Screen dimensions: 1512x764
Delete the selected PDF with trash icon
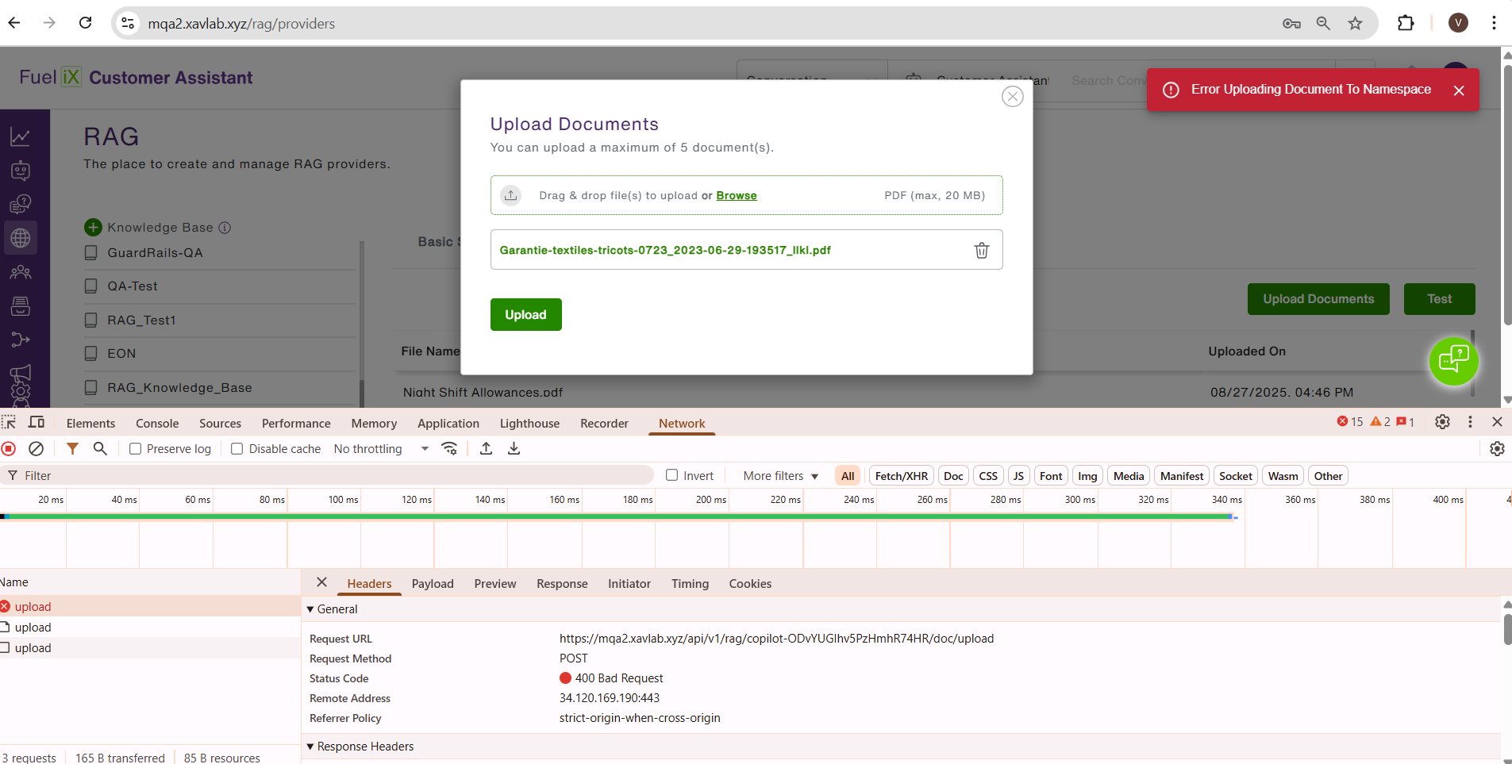click(981, 250)
